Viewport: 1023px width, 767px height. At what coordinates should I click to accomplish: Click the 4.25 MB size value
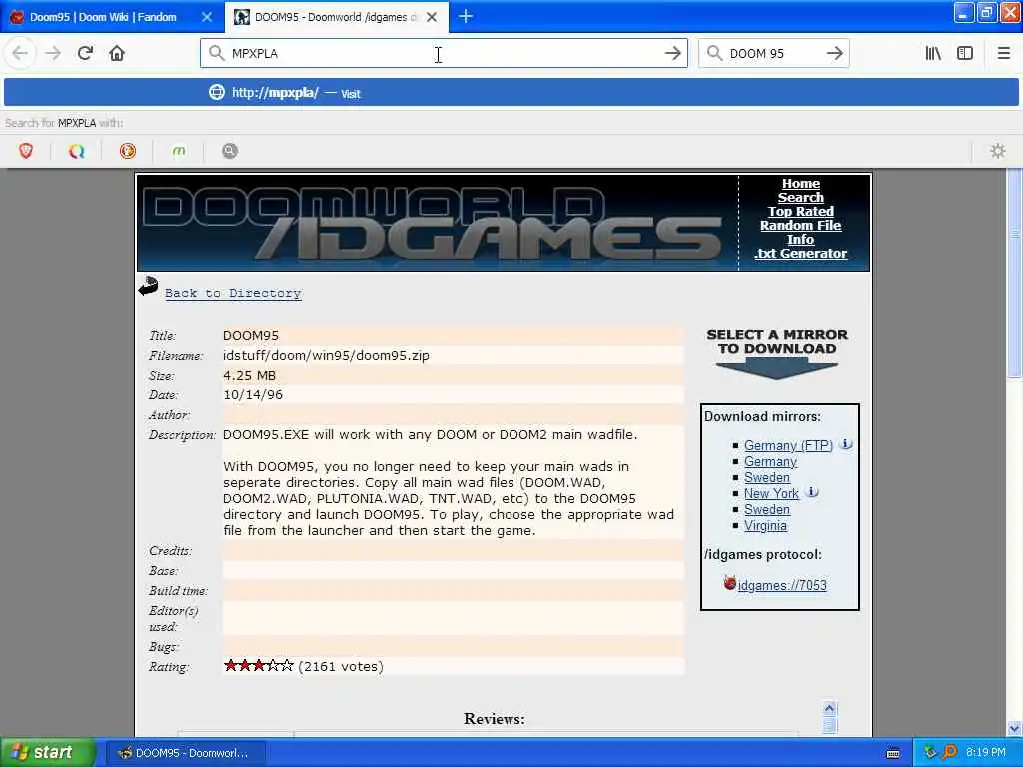tap(249, 376)
